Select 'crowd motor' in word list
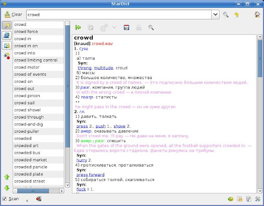 pyautogui.click(x=38, y=67)
